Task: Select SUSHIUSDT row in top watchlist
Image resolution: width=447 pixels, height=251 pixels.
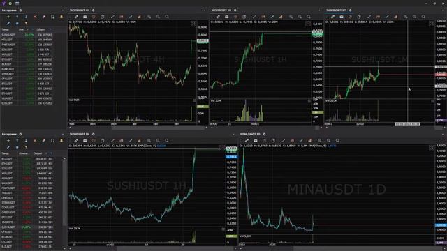Action: pyautogui.click(x=27, y=35)
